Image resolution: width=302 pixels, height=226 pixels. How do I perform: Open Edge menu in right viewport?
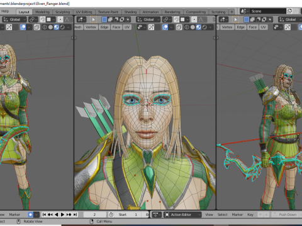(x=240, y=27)
